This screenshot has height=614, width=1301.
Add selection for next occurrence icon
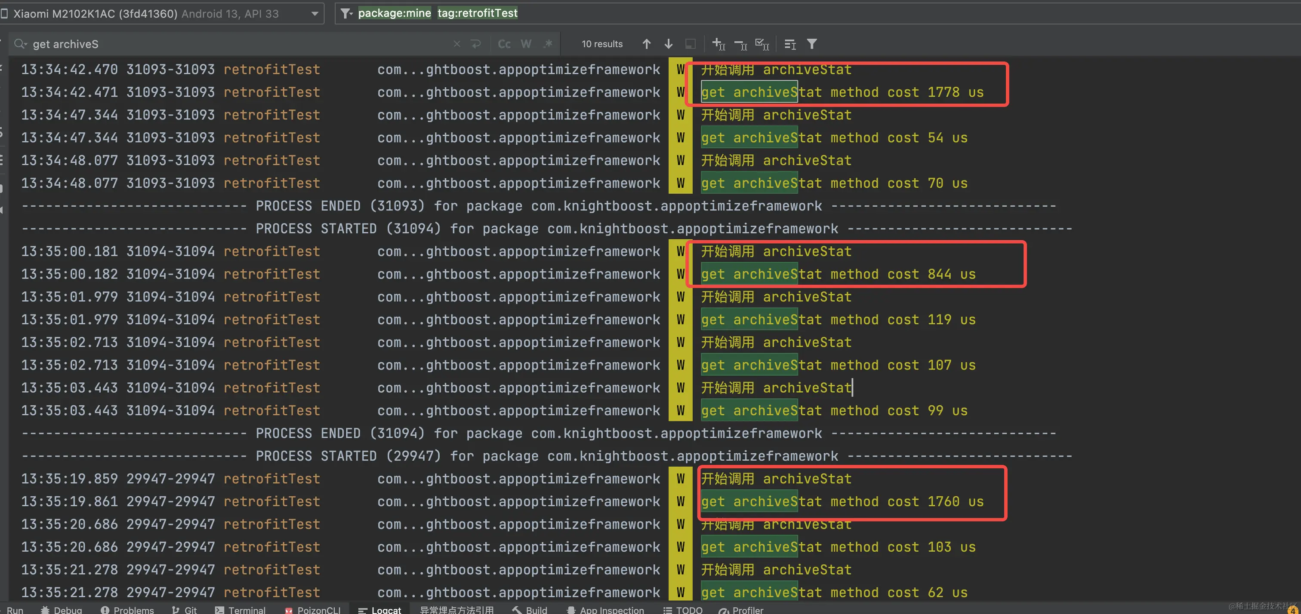tap(718, 44)
